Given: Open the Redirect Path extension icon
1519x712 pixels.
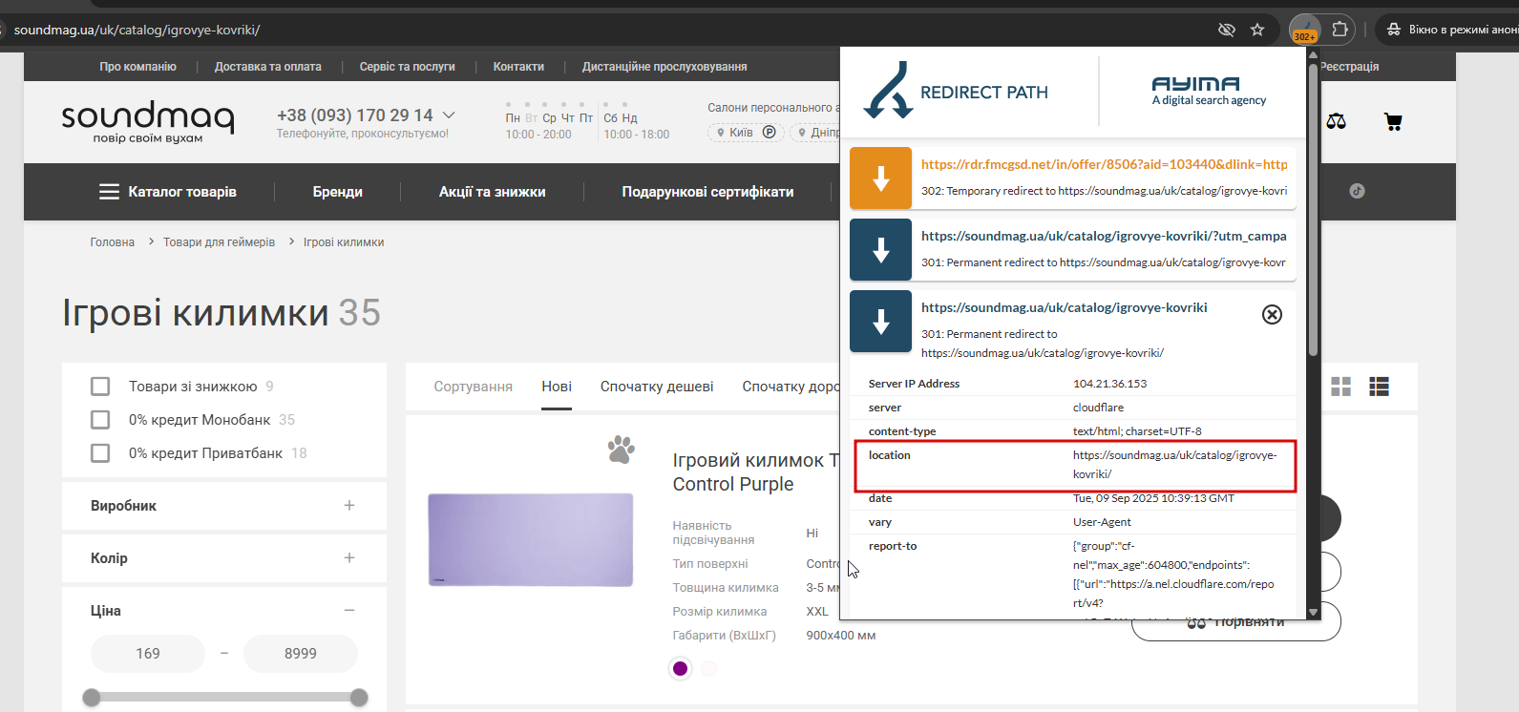Looking at the screenshot, I should (x=1305, y=30).
